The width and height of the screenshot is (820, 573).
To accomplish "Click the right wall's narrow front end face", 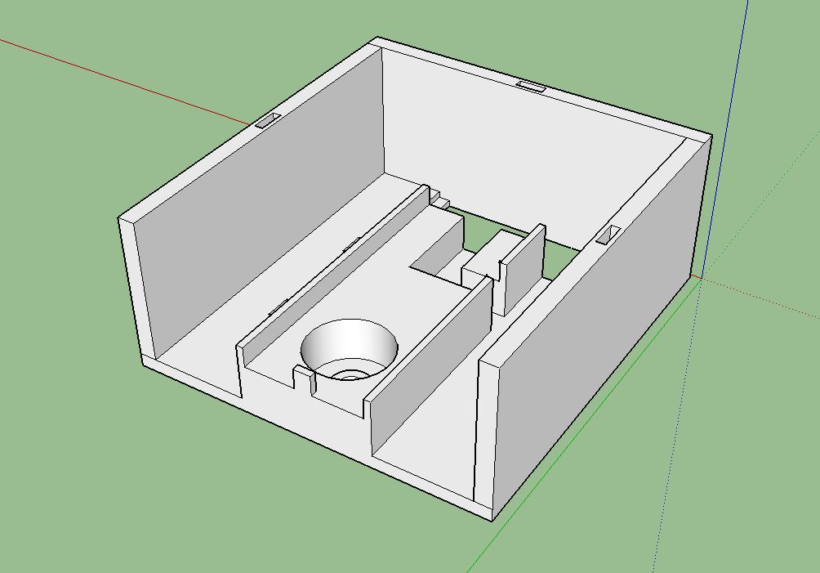I will (x=484, y=433).
